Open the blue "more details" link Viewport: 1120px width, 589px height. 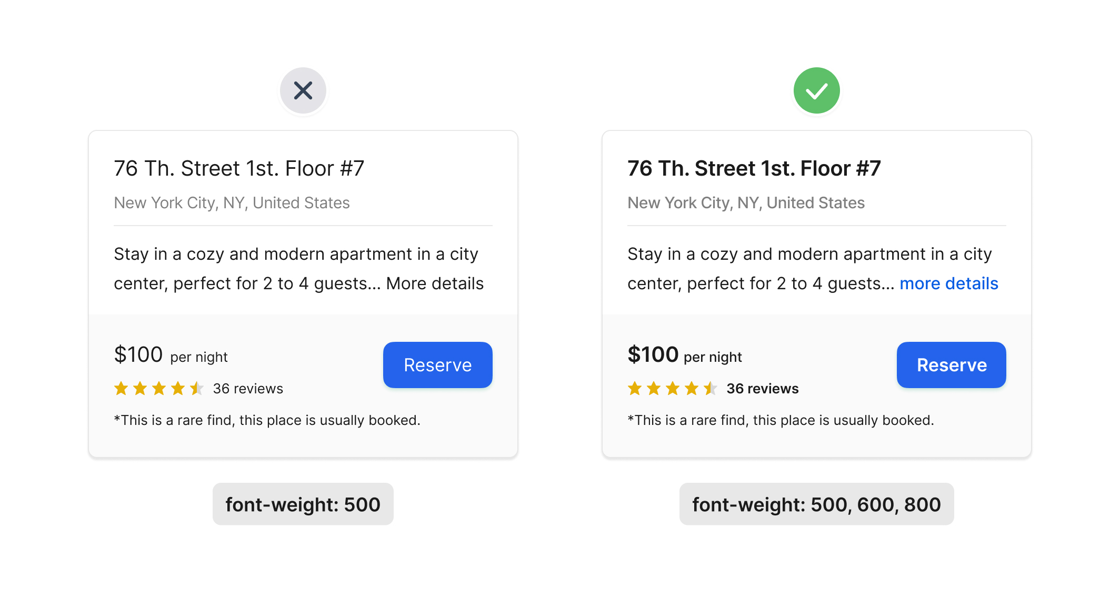pyautogui.click(x=948, y=283)
